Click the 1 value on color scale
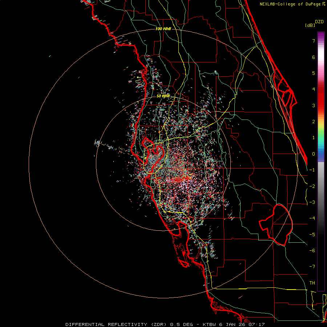This screenshot has height=327, width=327. pos(314,138)
